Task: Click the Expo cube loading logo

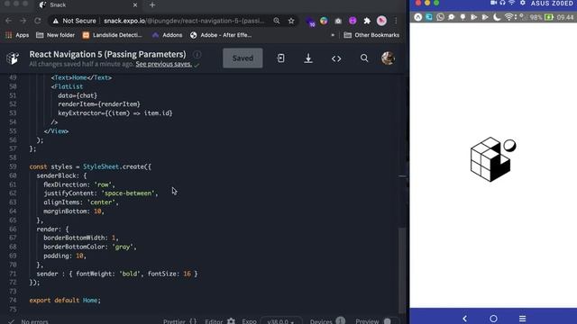Action: (x=493, y=159)
